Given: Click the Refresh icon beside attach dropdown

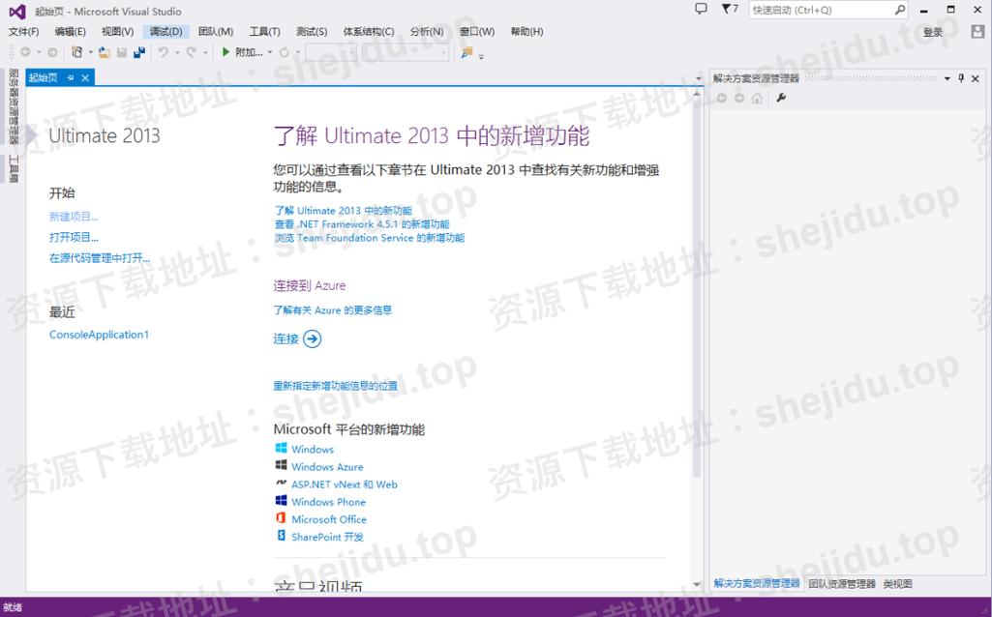Looking at the screenshot, I should pos(285,52).
